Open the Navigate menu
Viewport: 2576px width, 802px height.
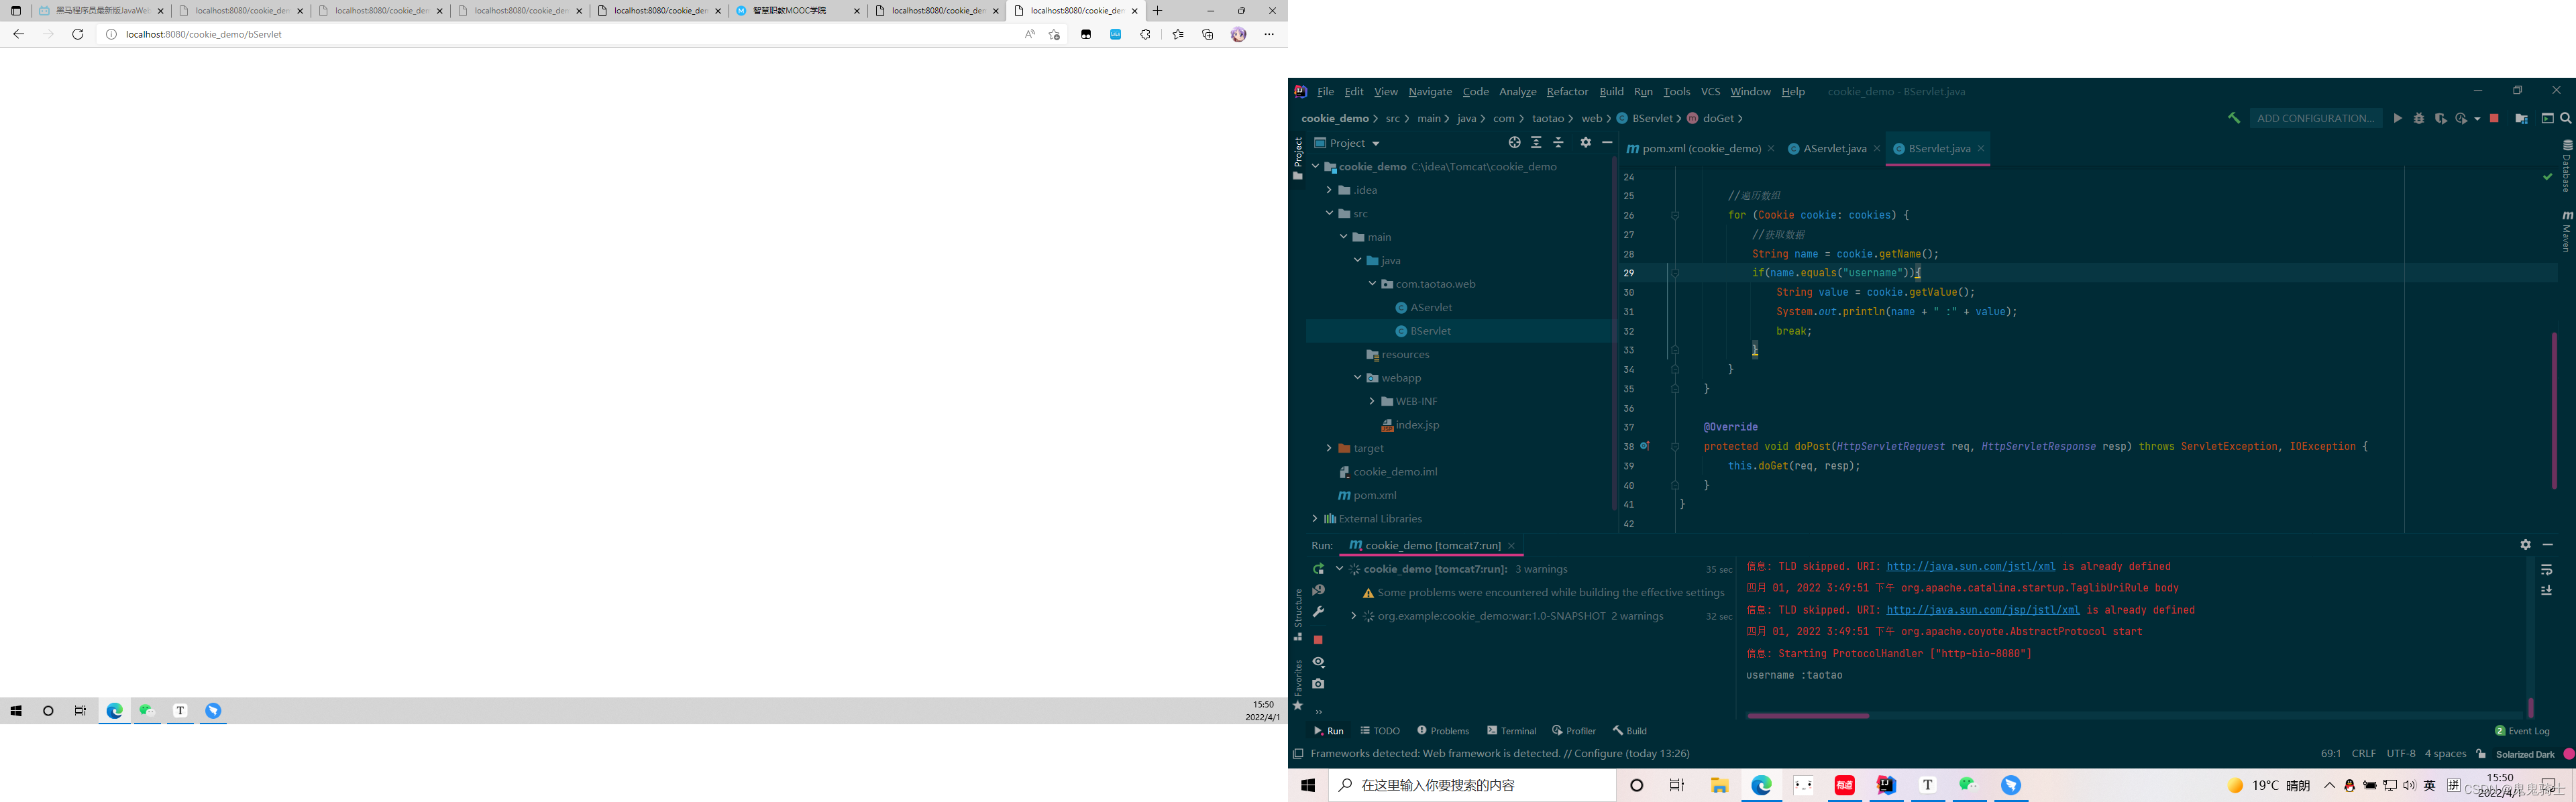(x=1430, y=91)
